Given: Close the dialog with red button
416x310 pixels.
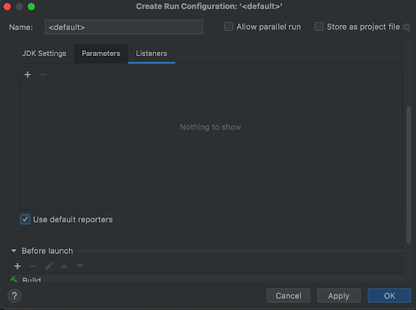Looking at the screenshot, I should [7, 6].
